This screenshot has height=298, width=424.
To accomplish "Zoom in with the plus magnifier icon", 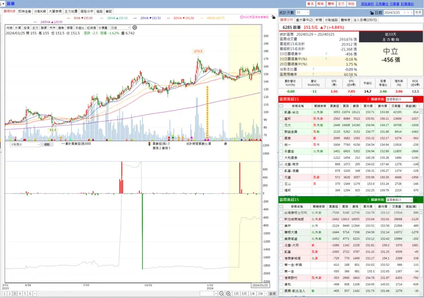I will point(228,293).
